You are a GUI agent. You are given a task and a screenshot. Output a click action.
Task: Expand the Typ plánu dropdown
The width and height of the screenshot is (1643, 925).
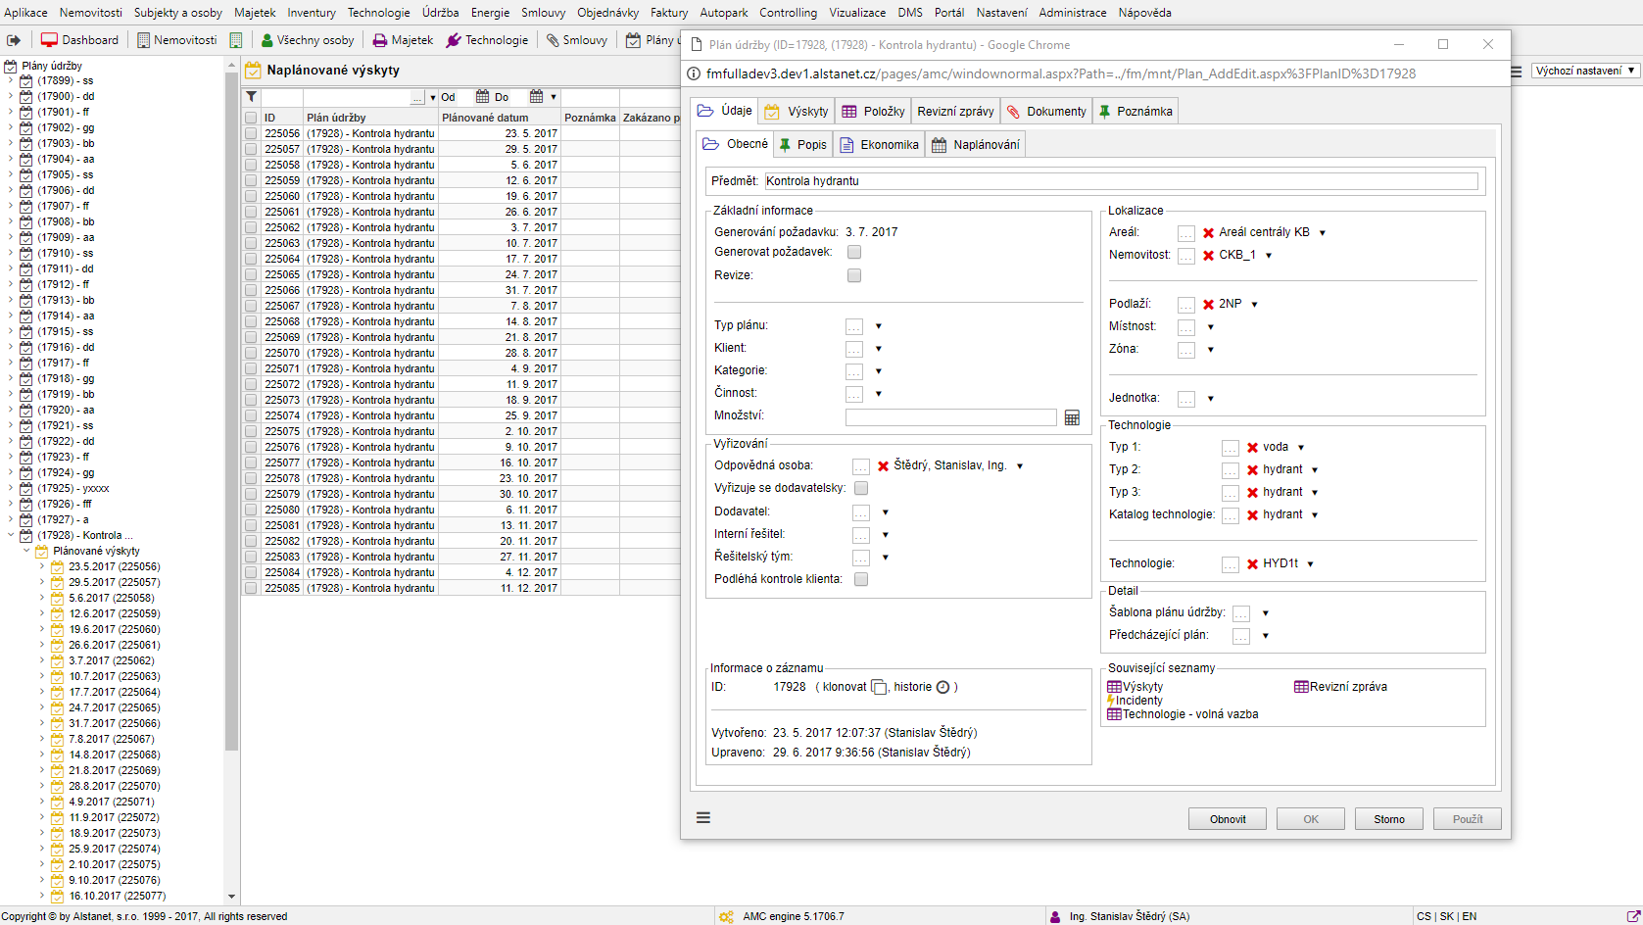878,326
